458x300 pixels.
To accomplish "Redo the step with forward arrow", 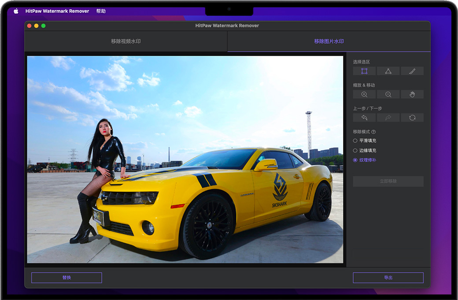I will click(388, 118).
